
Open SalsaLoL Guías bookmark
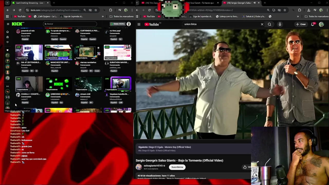254,16
